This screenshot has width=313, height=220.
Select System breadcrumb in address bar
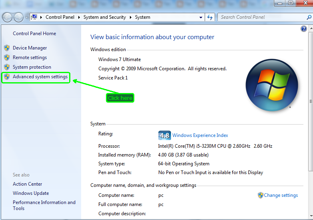pyautogui.click(x=143, y=17)
